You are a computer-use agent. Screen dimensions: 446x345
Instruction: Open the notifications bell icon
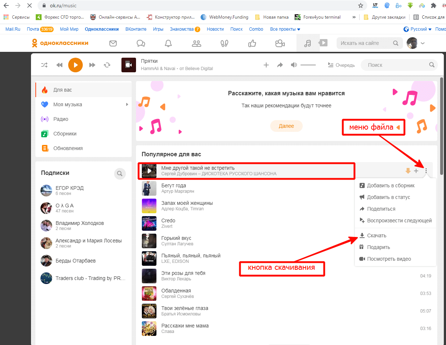(168, 43)
